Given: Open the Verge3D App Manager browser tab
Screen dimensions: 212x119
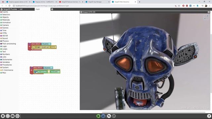Looking at the screenshot, I should click(x=97, y=2).
